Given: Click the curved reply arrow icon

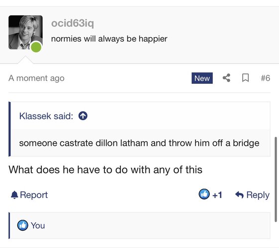Looking at the screenshot, I should tap(239, 195).
